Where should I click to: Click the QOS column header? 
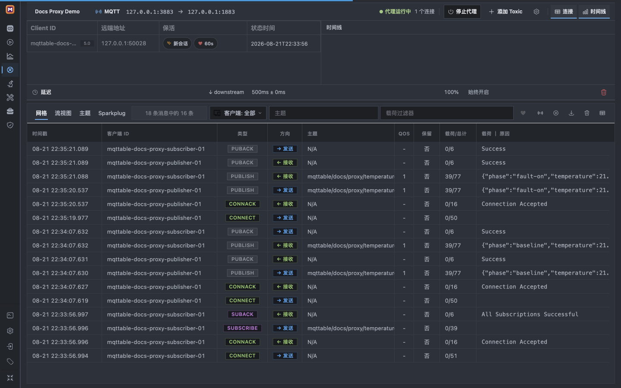(404, 134)
